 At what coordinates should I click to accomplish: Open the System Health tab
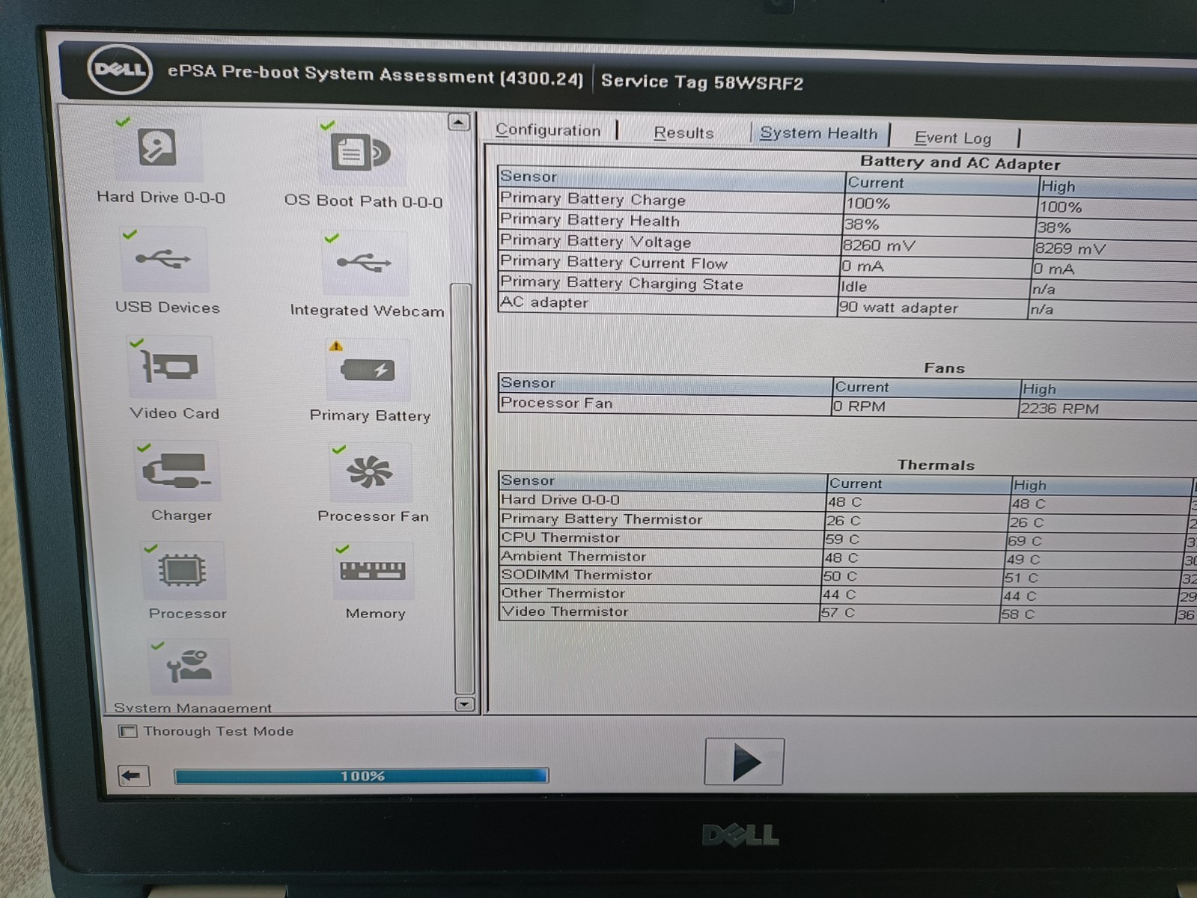coord(818,133)
